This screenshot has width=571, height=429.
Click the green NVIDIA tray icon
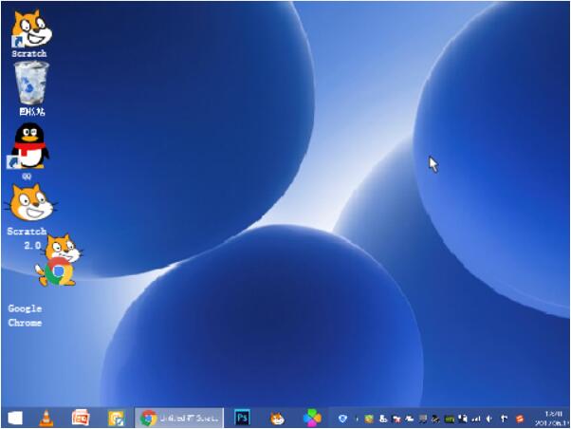[450, 420]
